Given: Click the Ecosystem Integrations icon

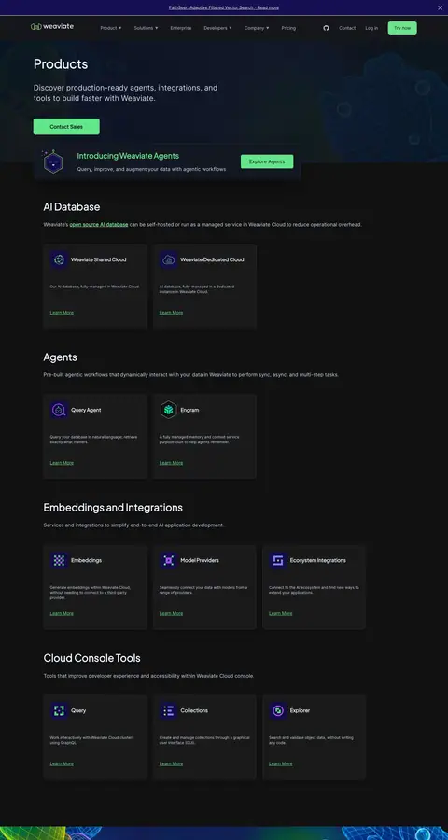Looking at the screenshot, I should pos(277,560).
